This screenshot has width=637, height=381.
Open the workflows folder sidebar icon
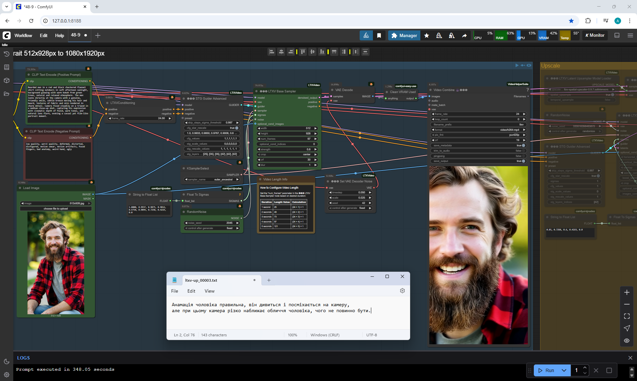(6, 94)
